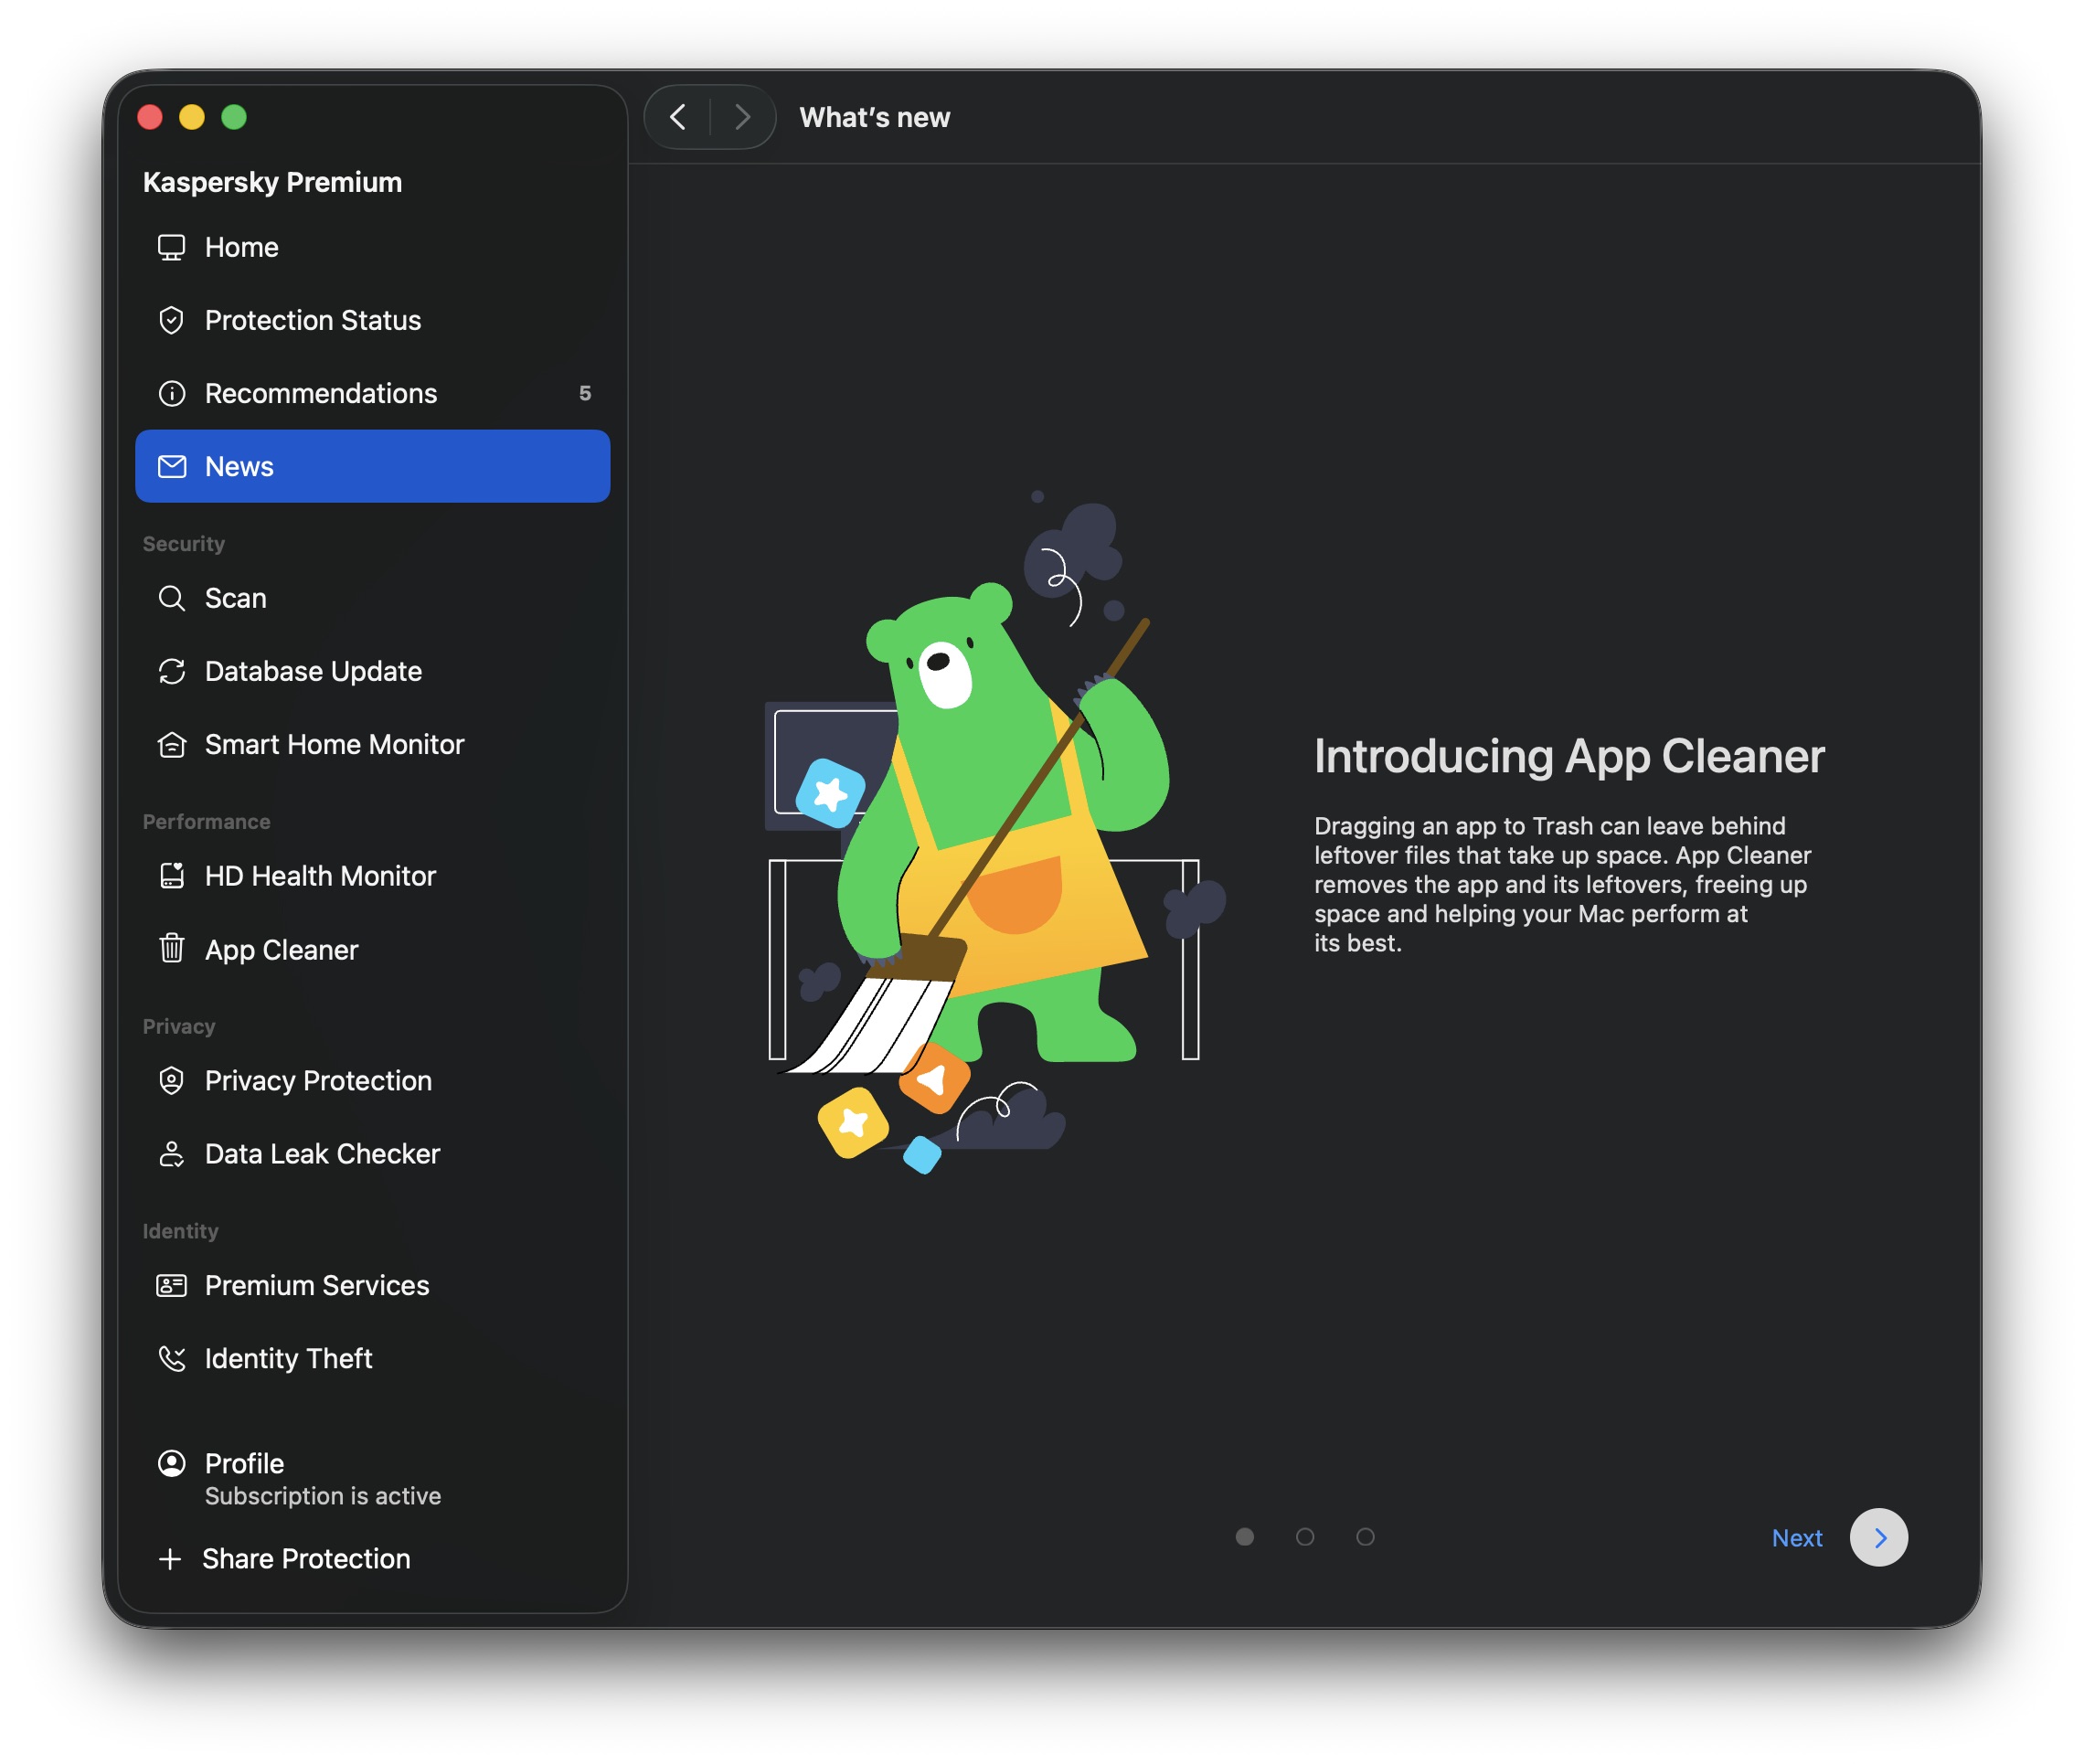Screen dimensions: 2084x1764
Task: Click 'Subscription is active' text
Action: click(323, 1496)
